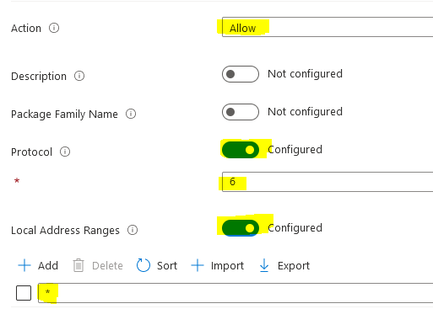Disable the Local Address Ranges toggle
433x309 pixels.
[x=241, y=228]
